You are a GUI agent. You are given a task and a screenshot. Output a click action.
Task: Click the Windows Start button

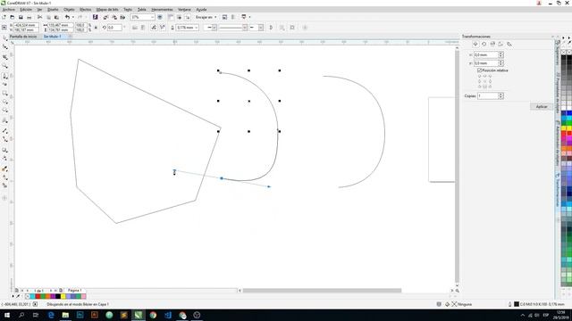[x=7, y=315]
